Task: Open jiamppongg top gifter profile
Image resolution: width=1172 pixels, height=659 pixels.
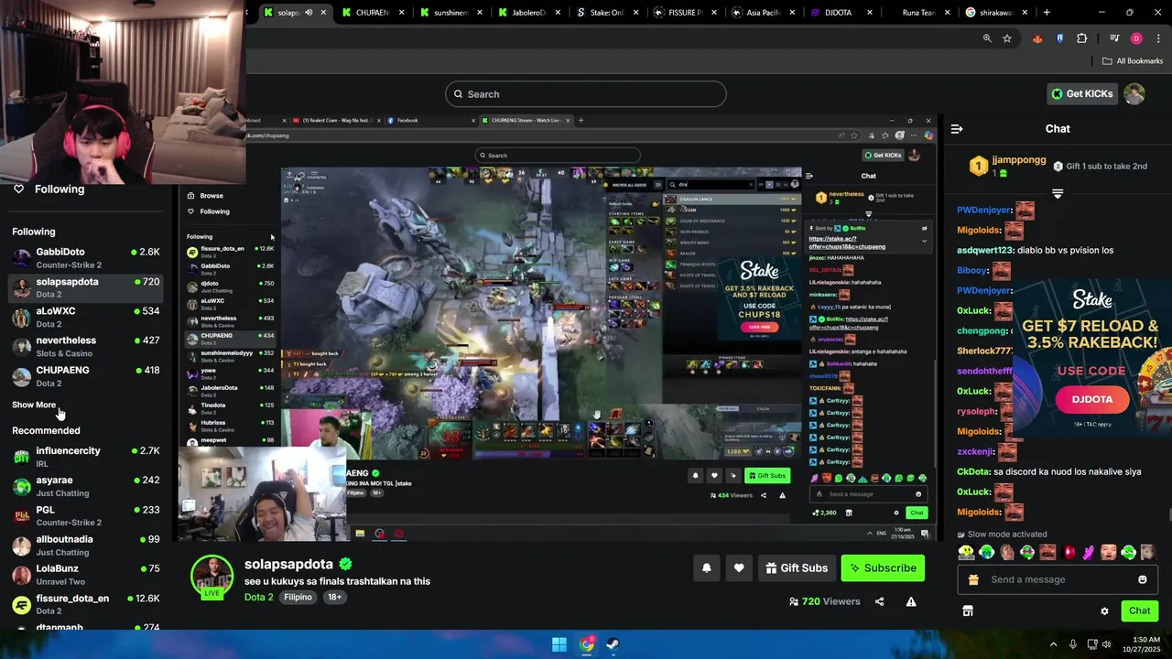Action: click(1007, 166)
